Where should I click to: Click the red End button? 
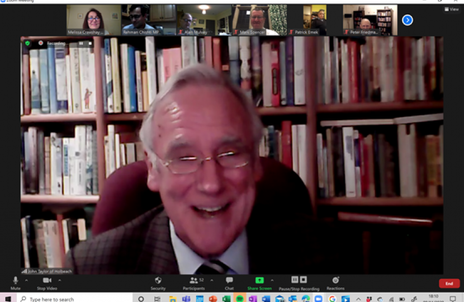[x=449, y=284]
